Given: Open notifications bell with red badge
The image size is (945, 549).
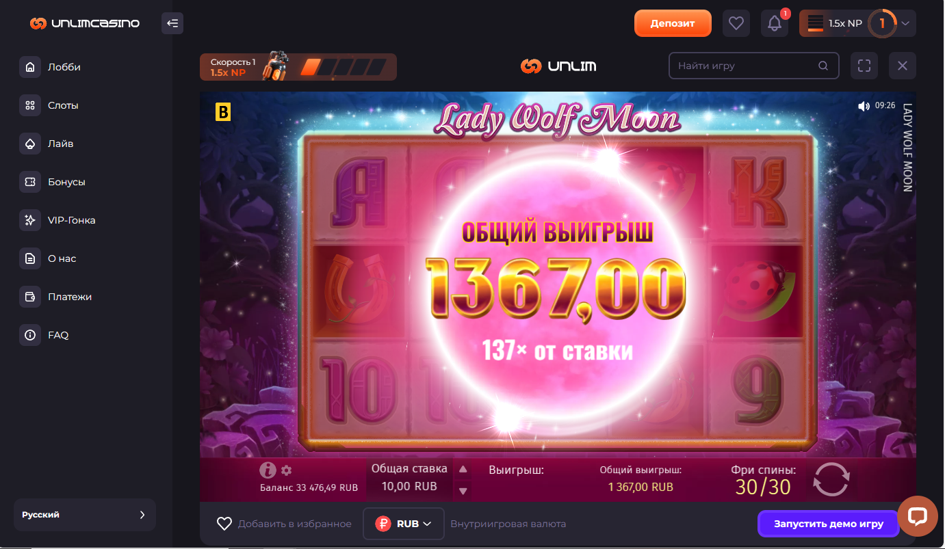Looking at the screenshot, I should point(775,23).
